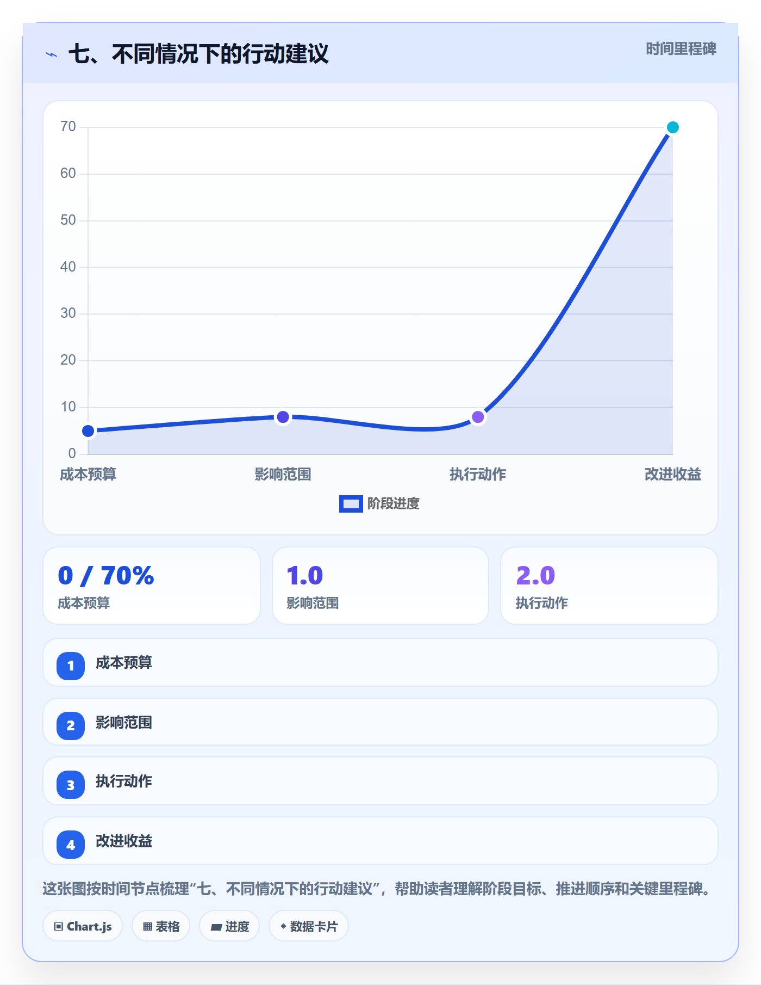The image size is (761, 985).
Task: Open the 影响范围 list row text
Action: [124, 723]
